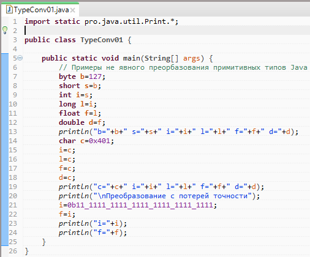The width and height of the screenshot is (310, 257).
Task: Place cursor on the import static line
Action: [101, 21]
